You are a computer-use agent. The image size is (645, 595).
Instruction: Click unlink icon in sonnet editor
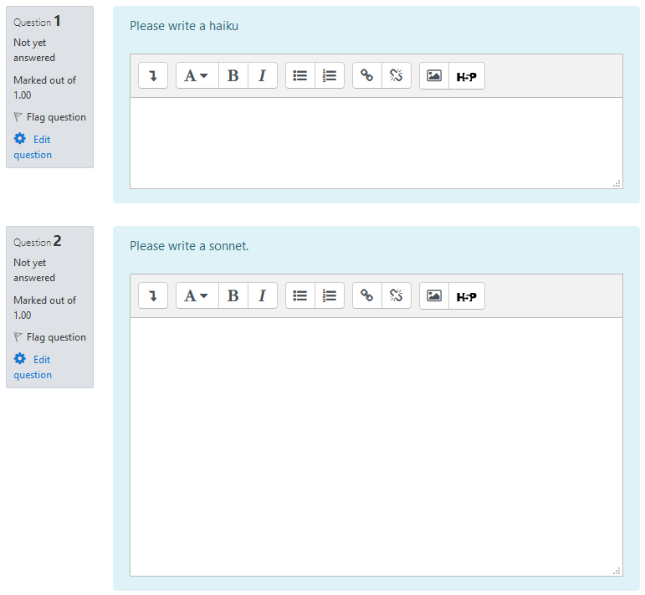pos(397,296)
